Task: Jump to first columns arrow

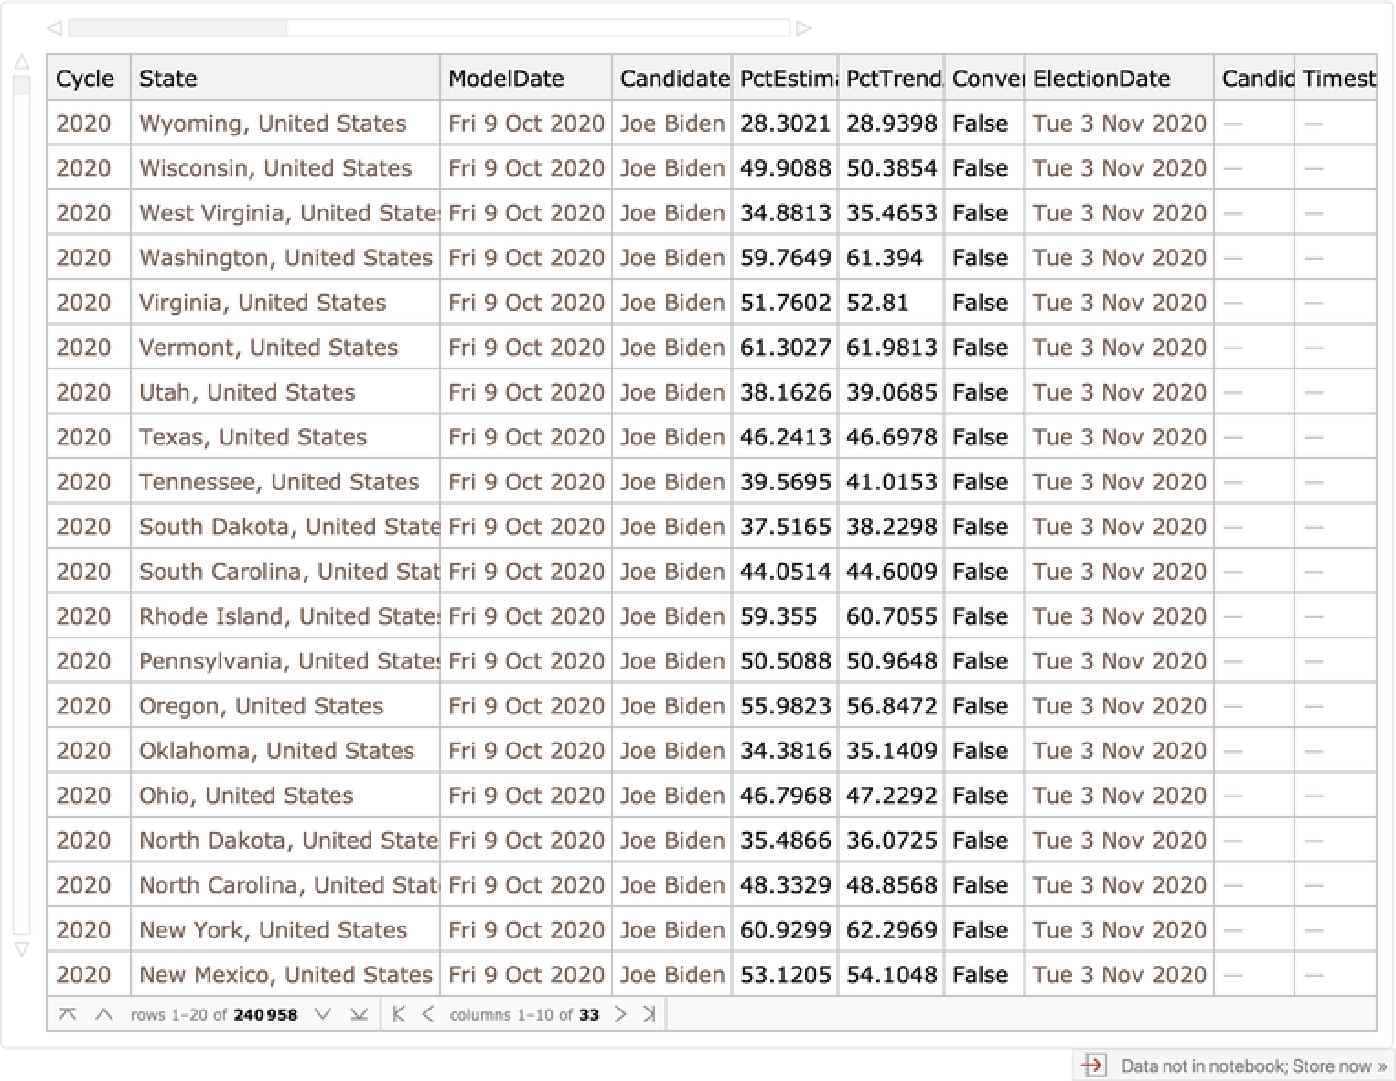Action: point(398,1014)
